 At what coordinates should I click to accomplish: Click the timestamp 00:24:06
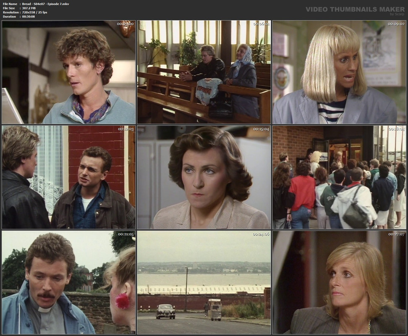click(x=261, y=234)
